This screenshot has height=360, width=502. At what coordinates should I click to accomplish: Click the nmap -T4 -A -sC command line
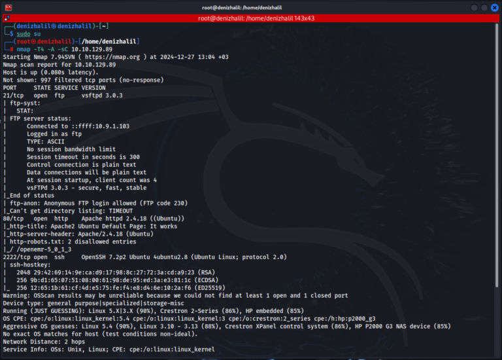click(x=62, y=49)
